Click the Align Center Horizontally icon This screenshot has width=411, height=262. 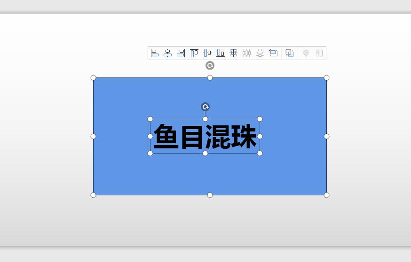click(x=168, y=53)
